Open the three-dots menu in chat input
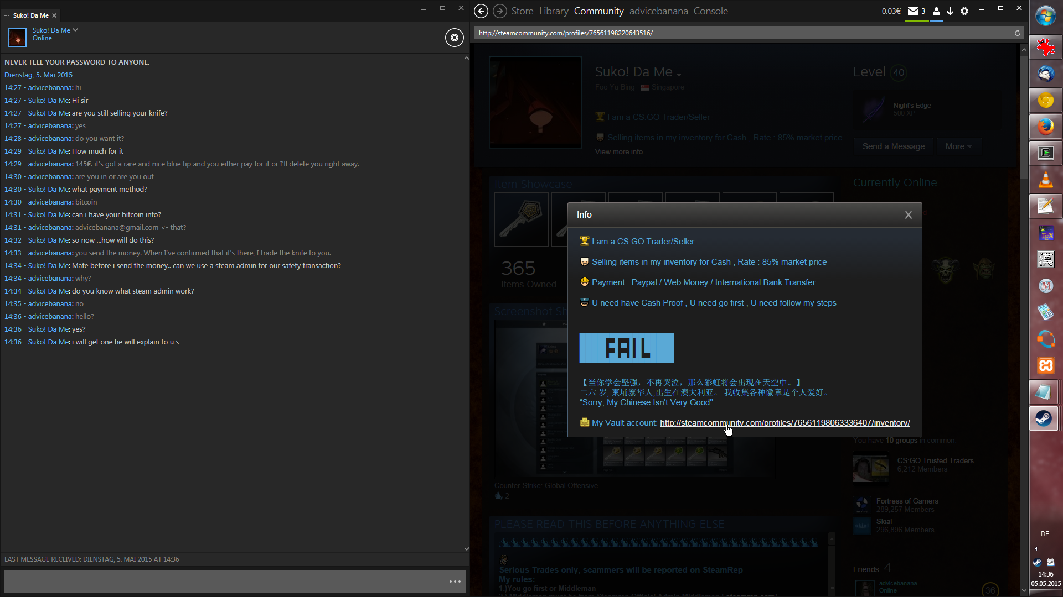 (455, 582)
